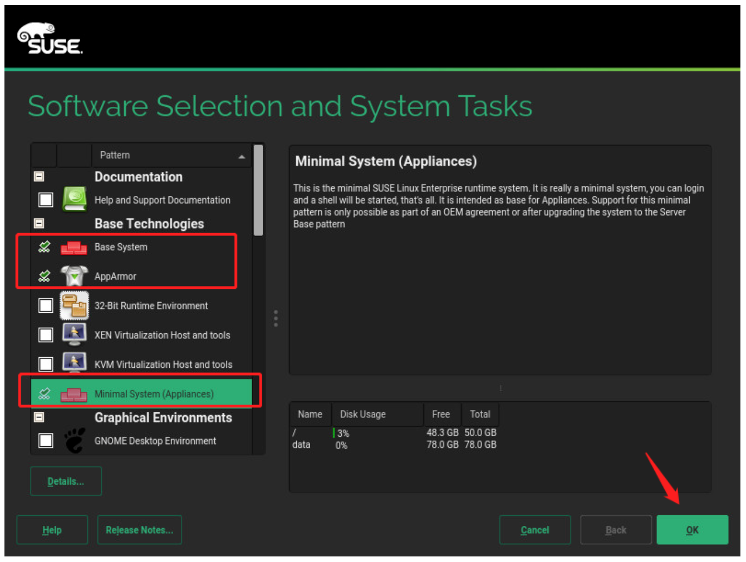Click the GNOME footprint icon
Viewport: 746px width, 562px height.
click(x=74, y=440)
